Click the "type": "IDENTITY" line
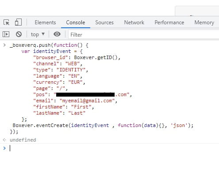Image resolution: width=219 pixels, height=176 pixels. (61, 70)
